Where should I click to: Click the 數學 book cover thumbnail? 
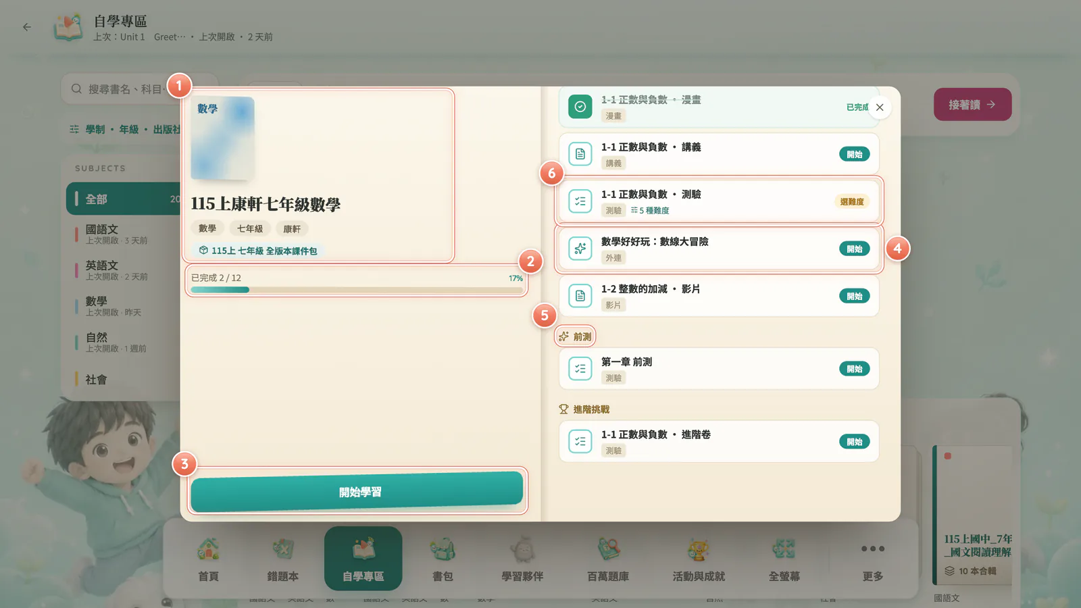[x=222, y=138]
